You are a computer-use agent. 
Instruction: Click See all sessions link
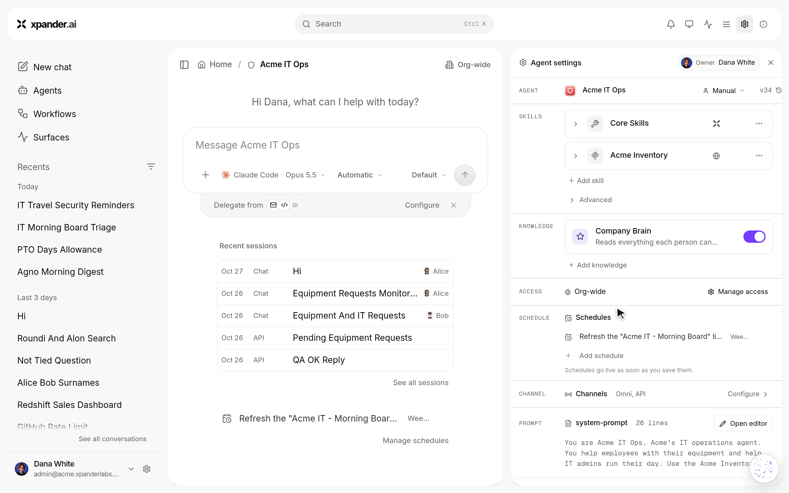(421, 382)
